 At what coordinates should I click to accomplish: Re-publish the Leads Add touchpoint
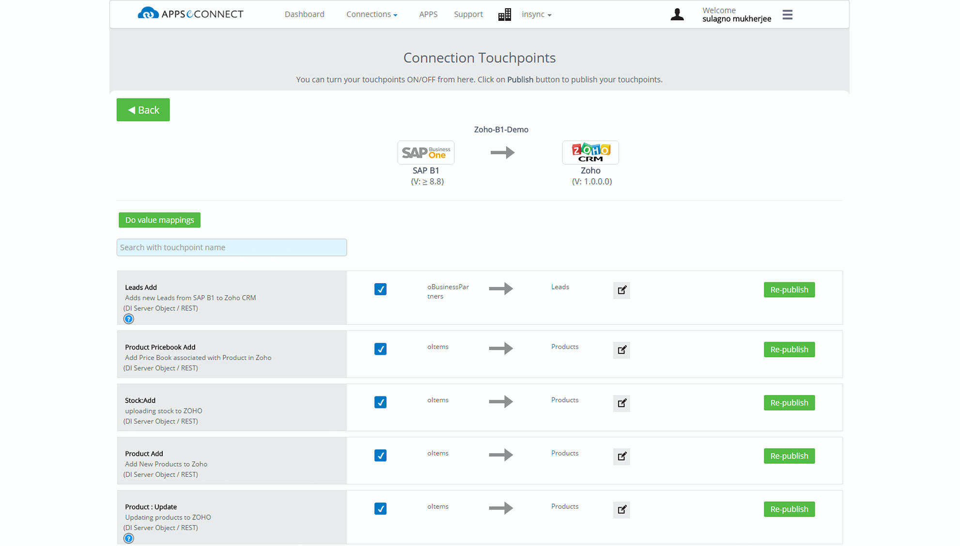click(789, 290)
